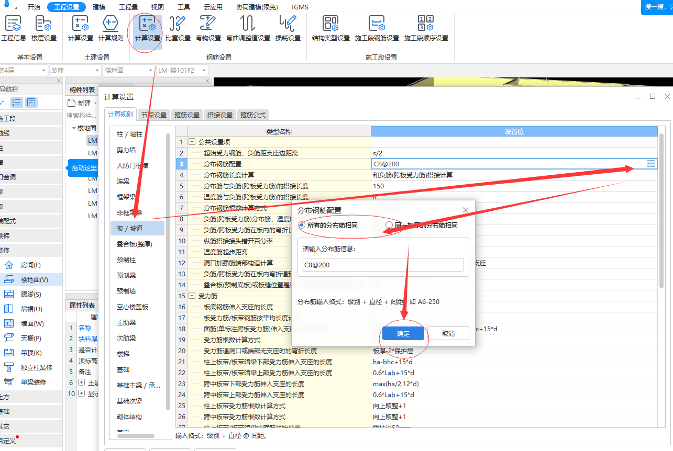
Task: Select 柱 / 墙柱 in the component type list
Action: pos(137,134)
